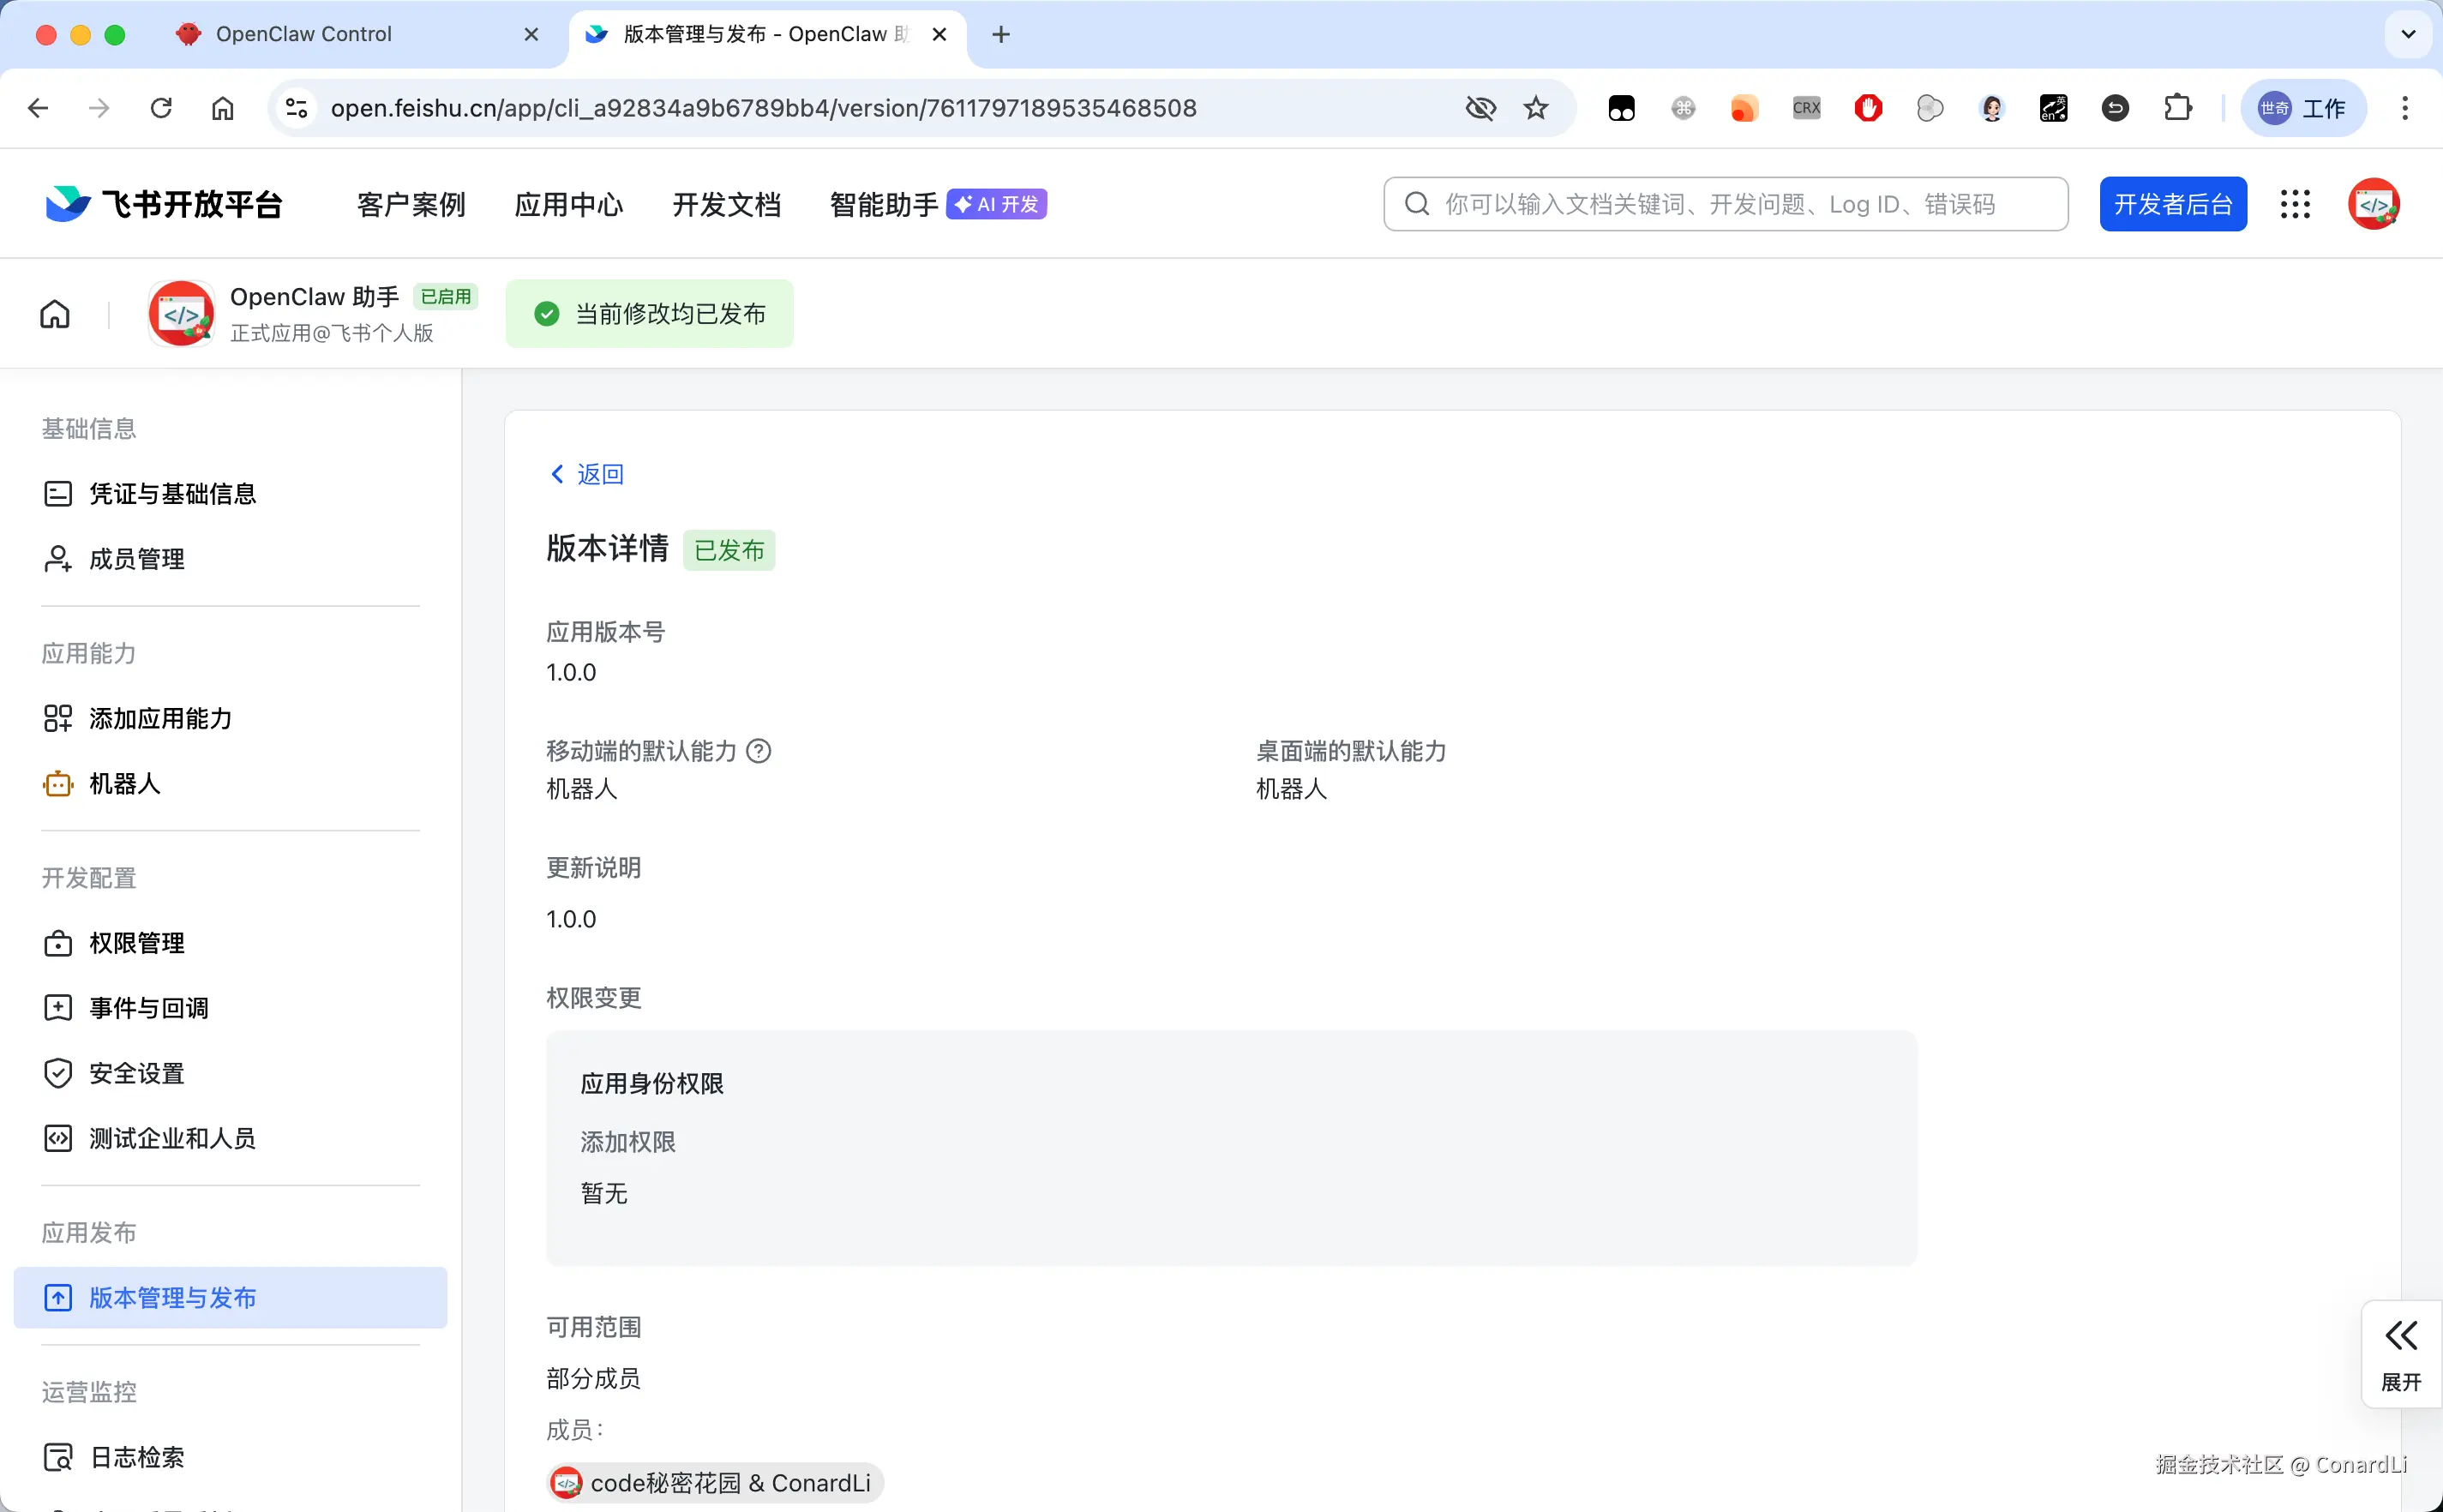The height and width of the screenshot is (1512, 2443).
Task: Click the user avatar in the top right
Action: (x=2373, y=204)
